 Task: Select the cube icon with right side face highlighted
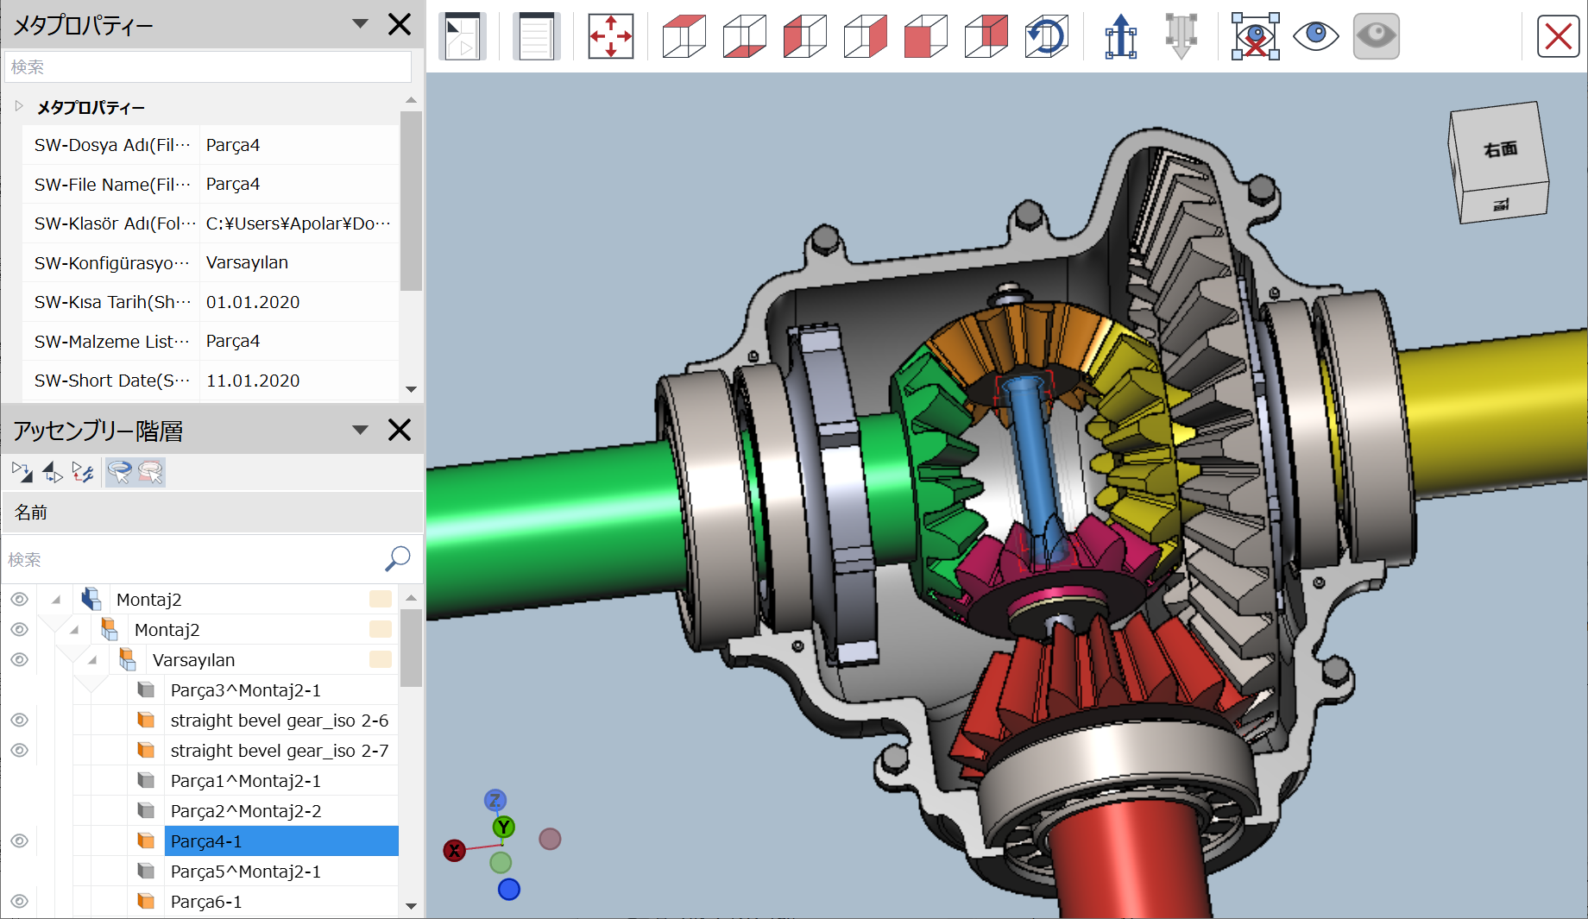pyautogui.click(x=865, y=36)
